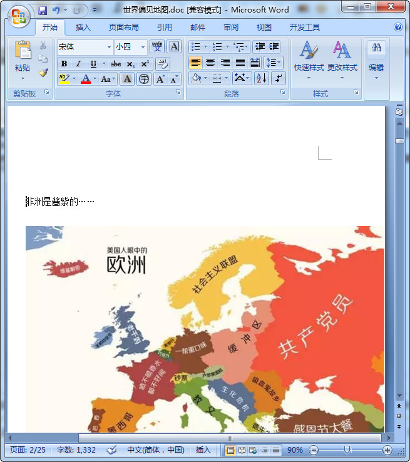
Task: Open underline style dropdown arrow
Action: [104, 64]
